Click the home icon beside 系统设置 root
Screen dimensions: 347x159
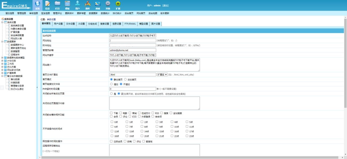[x=3, y=19]
